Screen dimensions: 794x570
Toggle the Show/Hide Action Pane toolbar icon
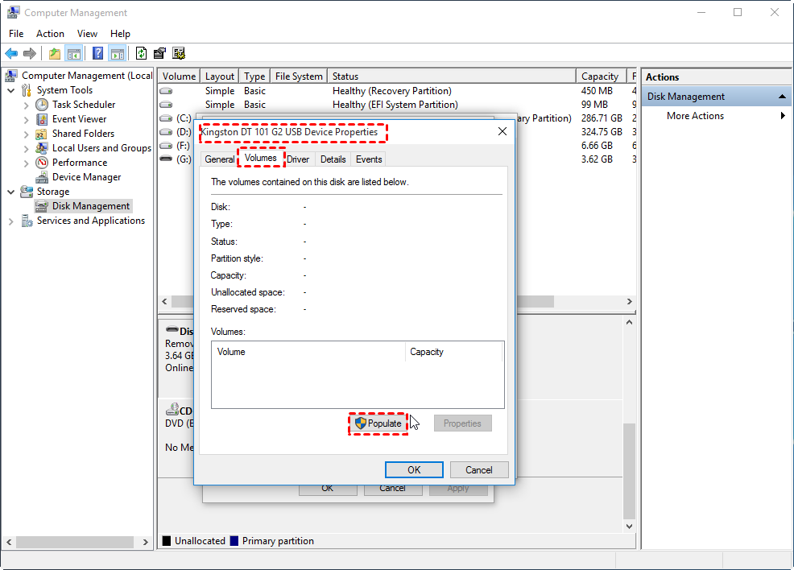pyautogui.click(x=117, y=53)
